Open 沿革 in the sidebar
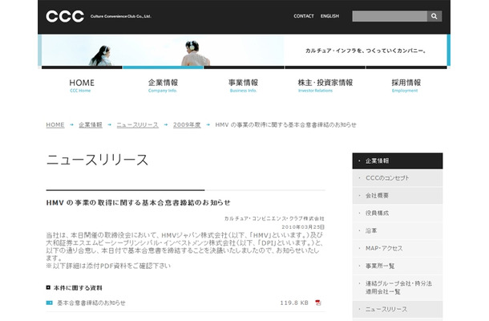The height and width of the screenshot is (321, 489). tap(398, 231)
